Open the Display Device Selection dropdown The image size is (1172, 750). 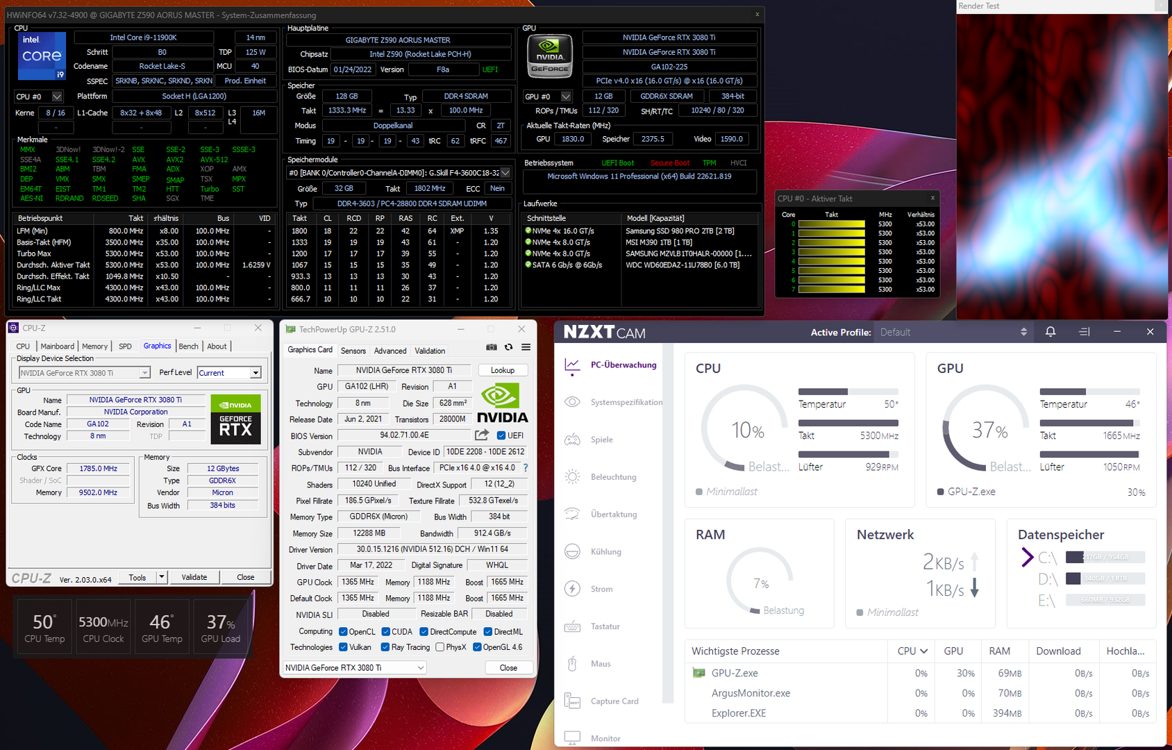[144, 373]
